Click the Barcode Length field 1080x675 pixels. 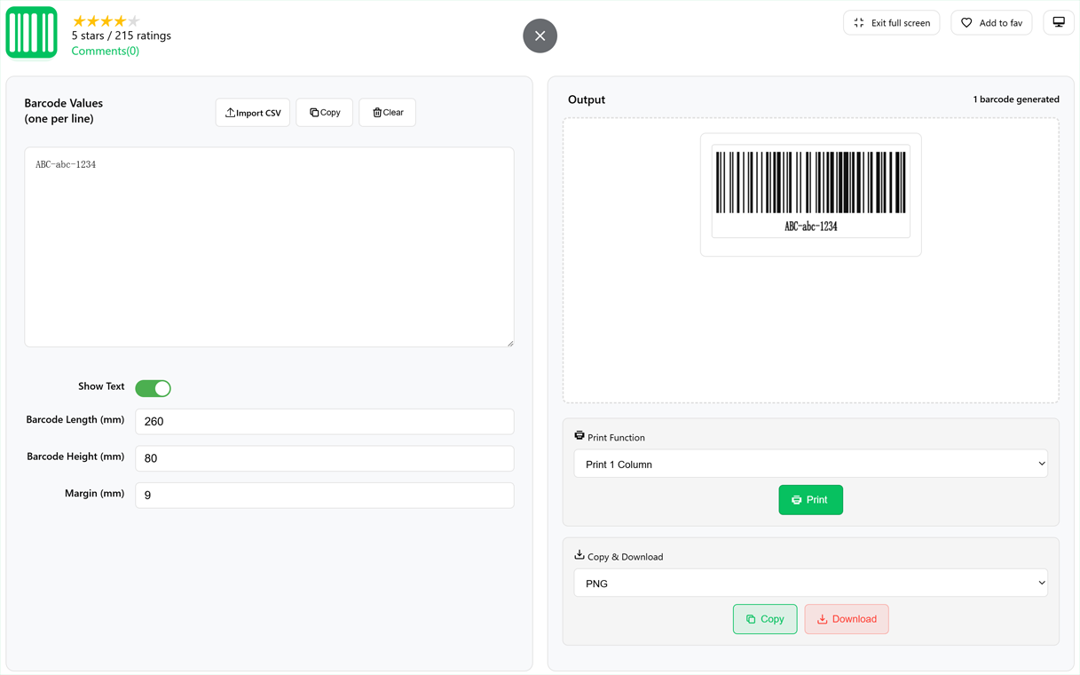325,421
